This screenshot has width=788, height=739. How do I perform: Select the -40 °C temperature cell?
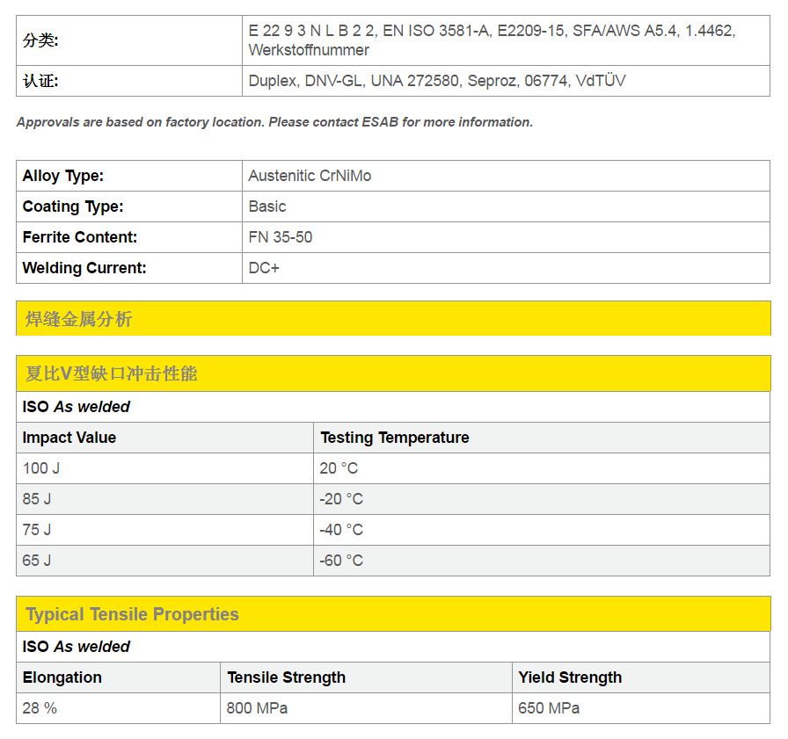(x=542, y=530)
